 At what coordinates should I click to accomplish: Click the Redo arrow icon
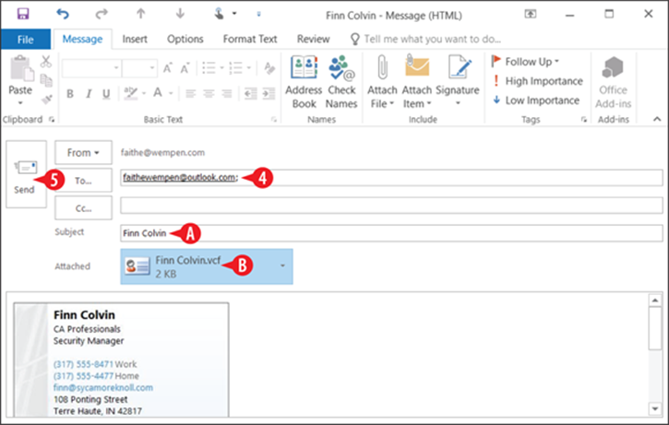click(102, 14)
